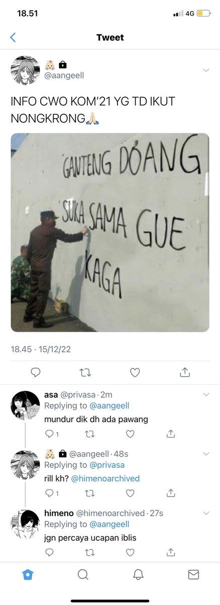This screenshot has width=220, height=605.
Task: Go back using the top-left arrow
Action: (x=13, y=37)
